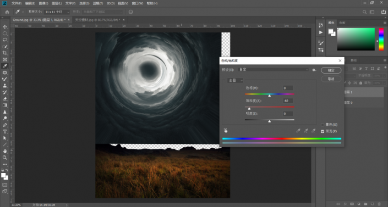
Task: Click the on-image adjustment hand icon
Action: coord(226,131)
